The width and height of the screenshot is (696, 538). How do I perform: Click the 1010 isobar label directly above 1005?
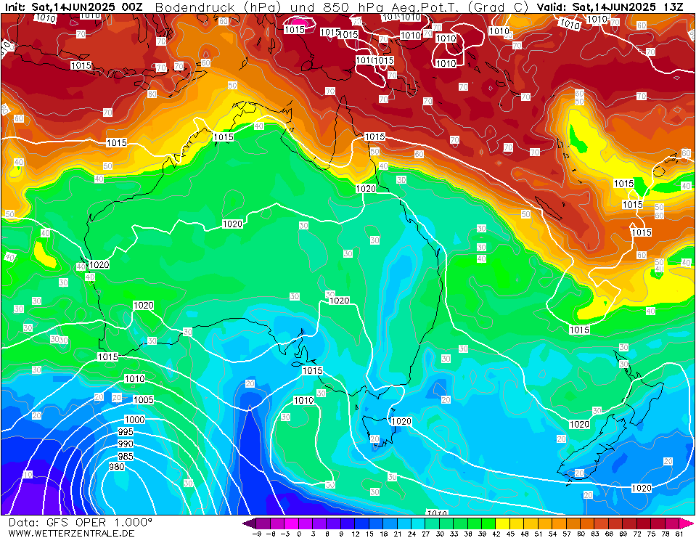click(x=134, y=379)
